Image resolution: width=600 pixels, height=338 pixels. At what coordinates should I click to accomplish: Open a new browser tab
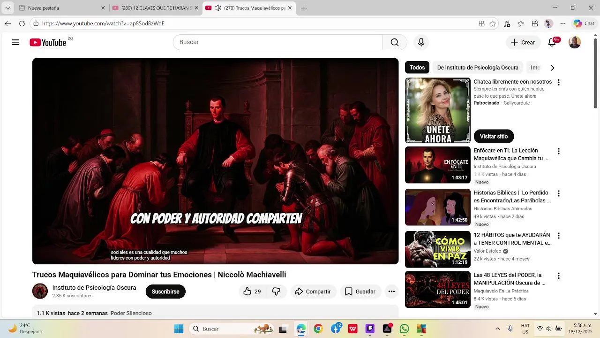304,8
